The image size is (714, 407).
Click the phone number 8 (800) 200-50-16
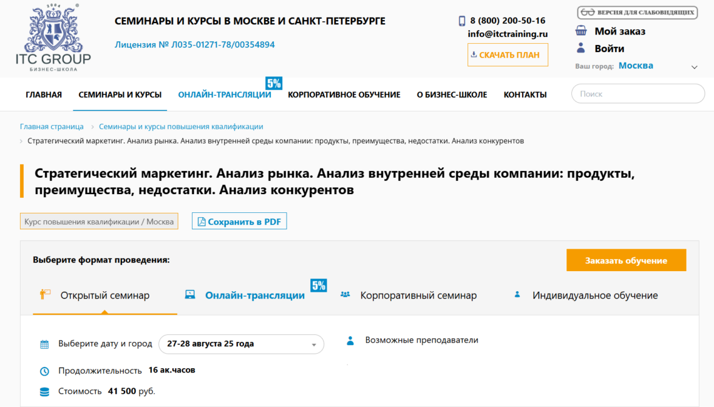[508, 21]
